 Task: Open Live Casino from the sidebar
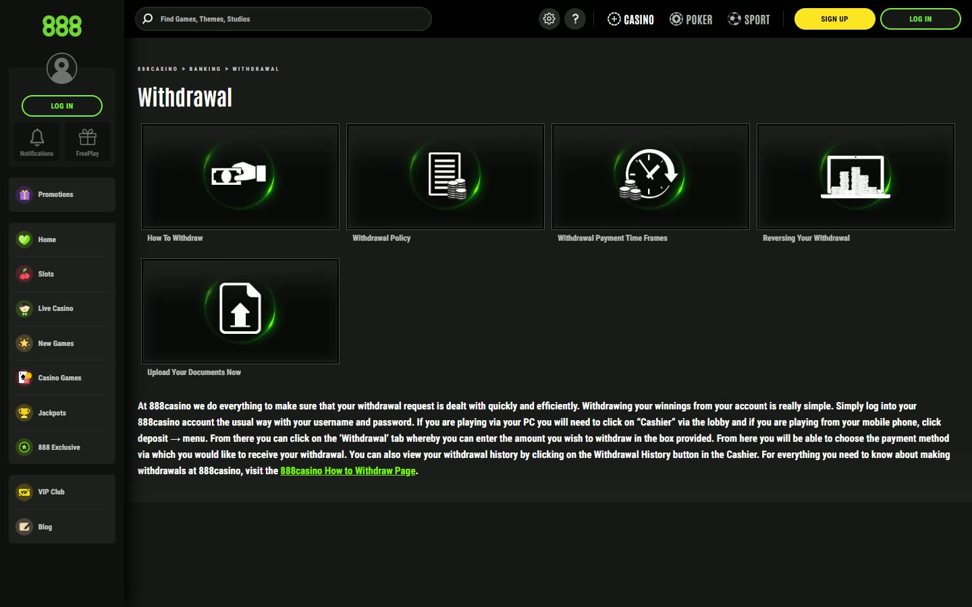pyautogui.click(x=62, y=308)
